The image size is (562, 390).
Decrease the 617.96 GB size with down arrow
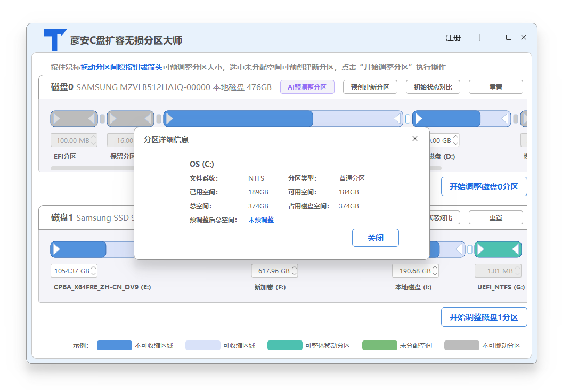click(x=294, y=274)
